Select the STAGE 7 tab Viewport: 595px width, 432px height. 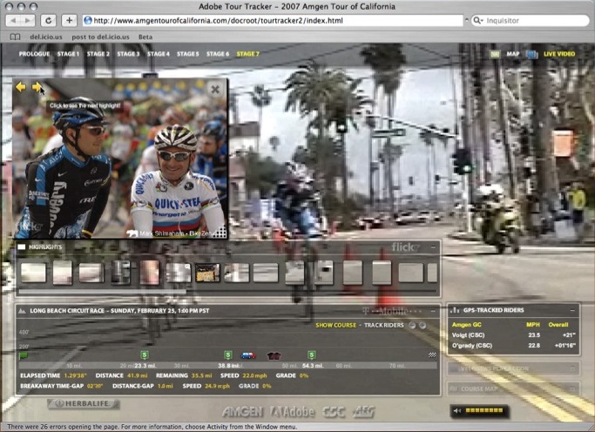pos(247,54)
